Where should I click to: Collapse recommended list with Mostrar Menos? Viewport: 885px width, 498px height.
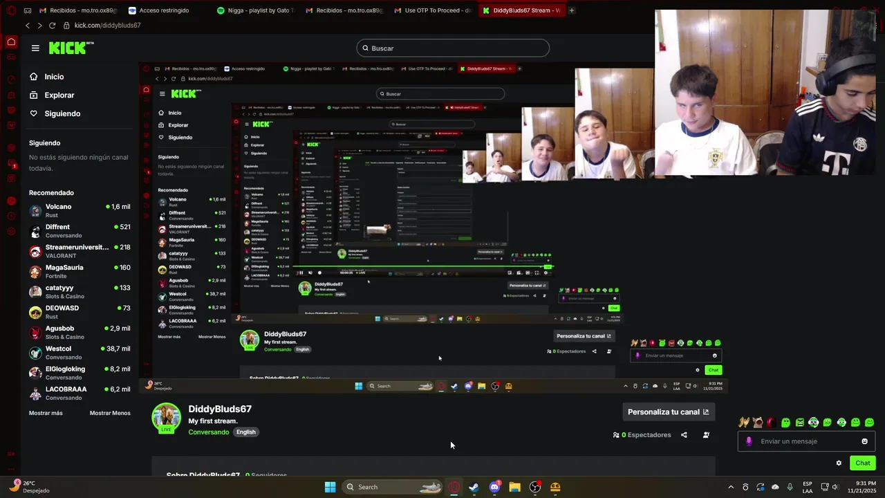tap(110, 413)
